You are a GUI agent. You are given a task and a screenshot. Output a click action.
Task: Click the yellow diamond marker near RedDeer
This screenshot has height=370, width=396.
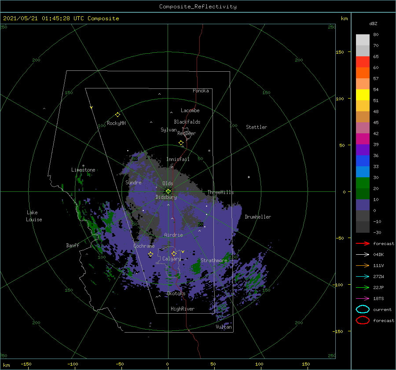[x=181, y=143]
